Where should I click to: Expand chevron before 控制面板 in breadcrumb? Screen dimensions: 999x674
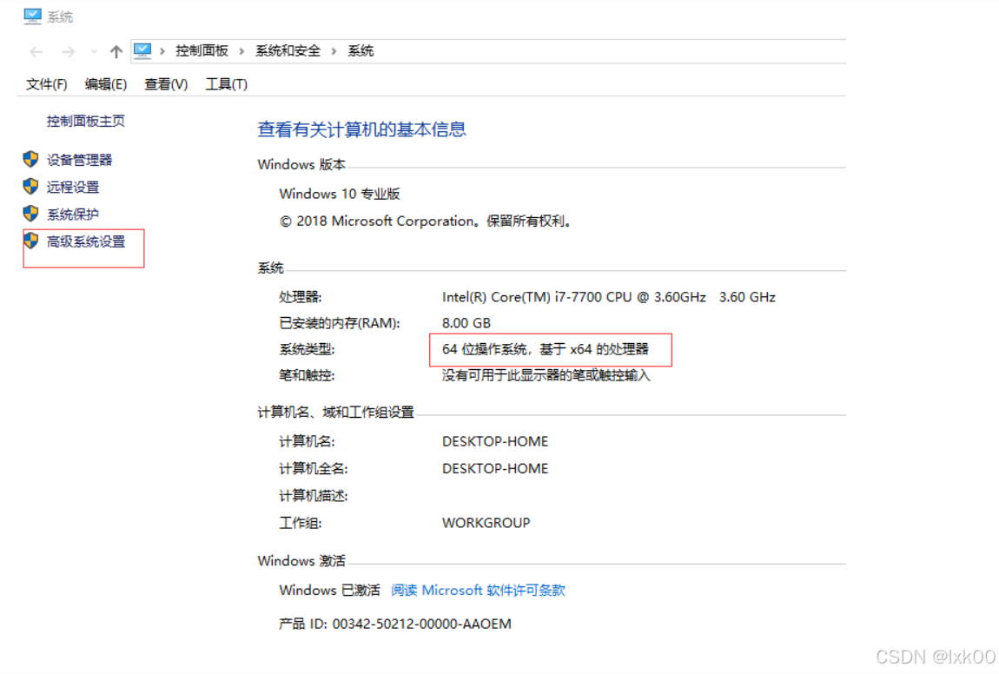162,51
